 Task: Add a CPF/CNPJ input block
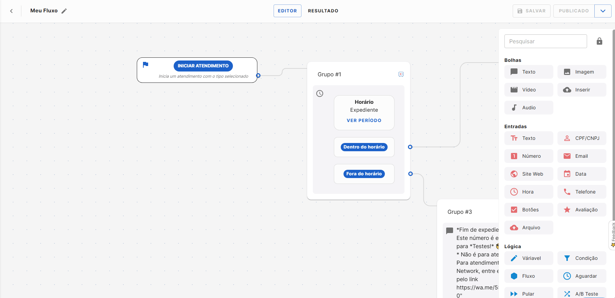(582, 138)
